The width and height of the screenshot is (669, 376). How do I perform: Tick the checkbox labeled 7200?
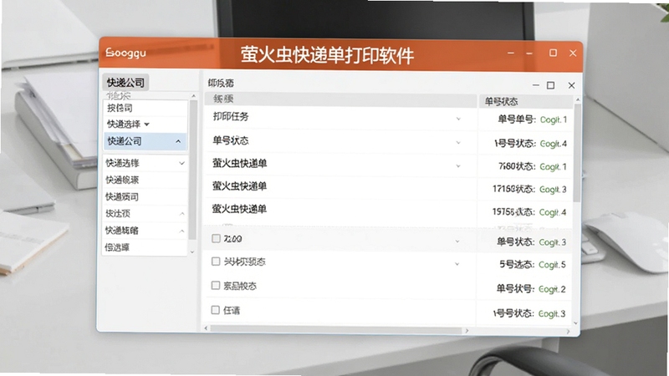[216, 239]
